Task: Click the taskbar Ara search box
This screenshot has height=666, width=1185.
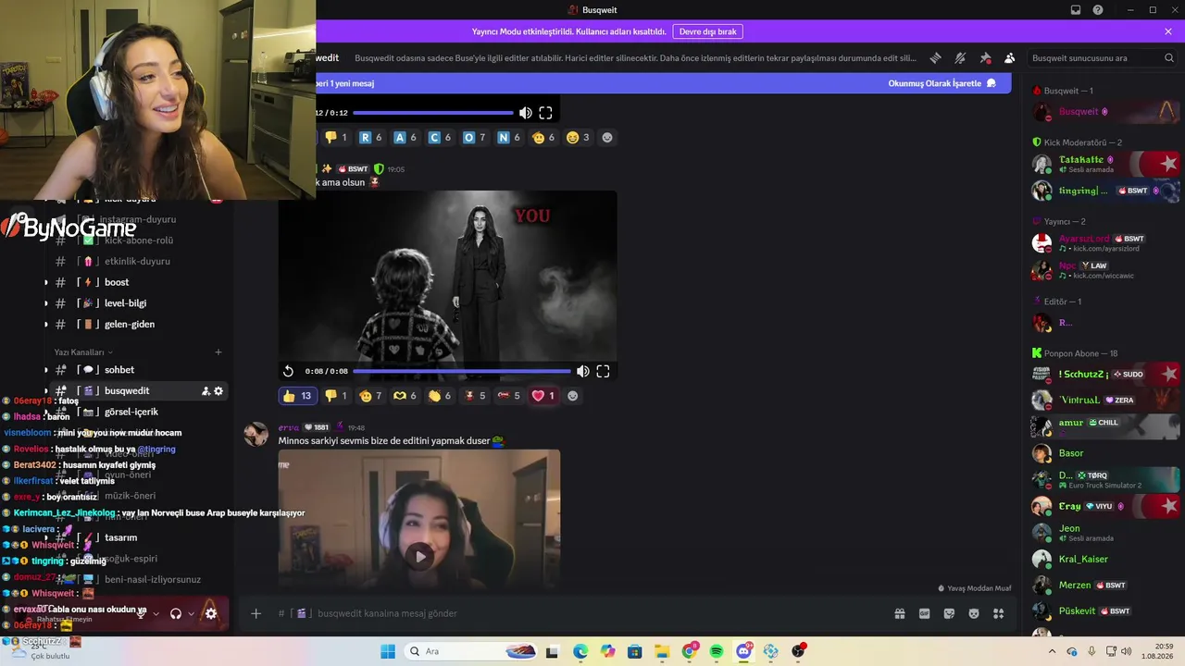Action: click(x=472, y=651)
